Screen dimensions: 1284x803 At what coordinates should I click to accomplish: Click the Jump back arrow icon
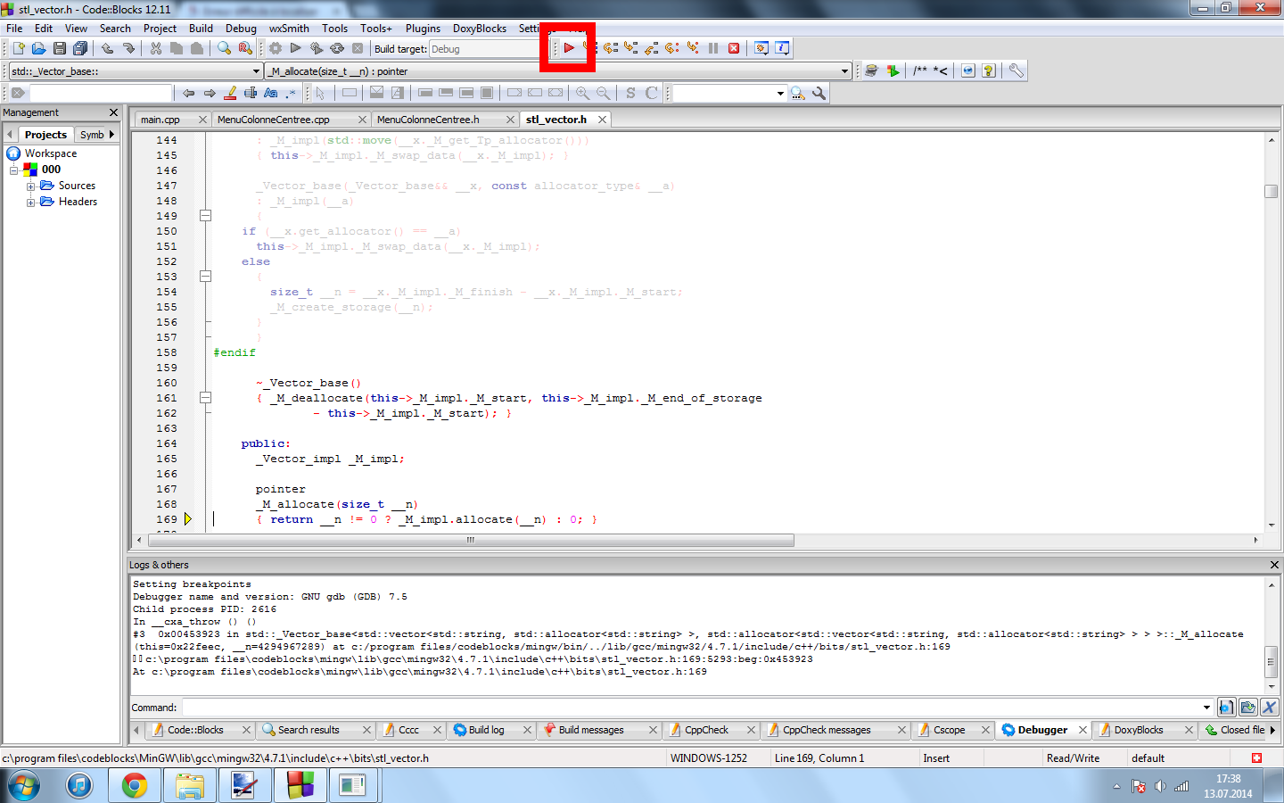188,93
